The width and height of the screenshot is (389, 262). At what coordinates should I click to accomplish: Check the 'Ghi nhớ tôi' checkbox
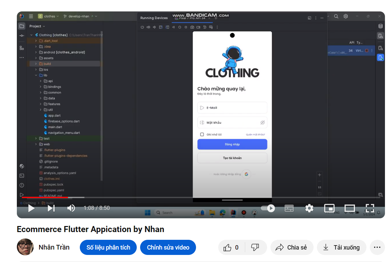[x=202, y=135]
